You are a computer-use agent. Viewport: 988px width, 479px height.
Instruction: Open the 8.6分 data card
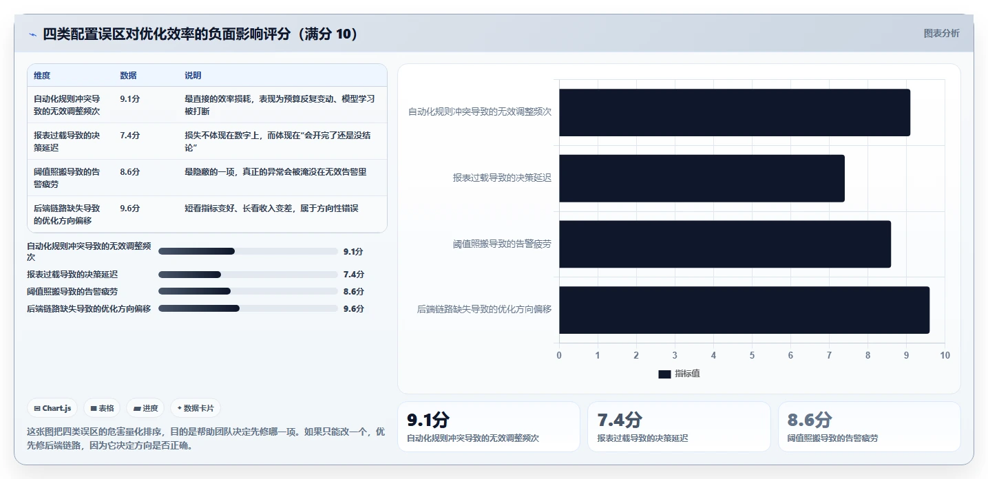point(869,427)
